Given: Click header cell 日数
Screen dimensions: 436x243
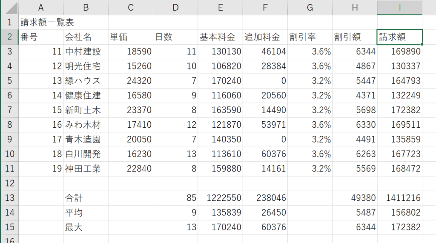Looking at the screenshot, I should coord(175,37).
